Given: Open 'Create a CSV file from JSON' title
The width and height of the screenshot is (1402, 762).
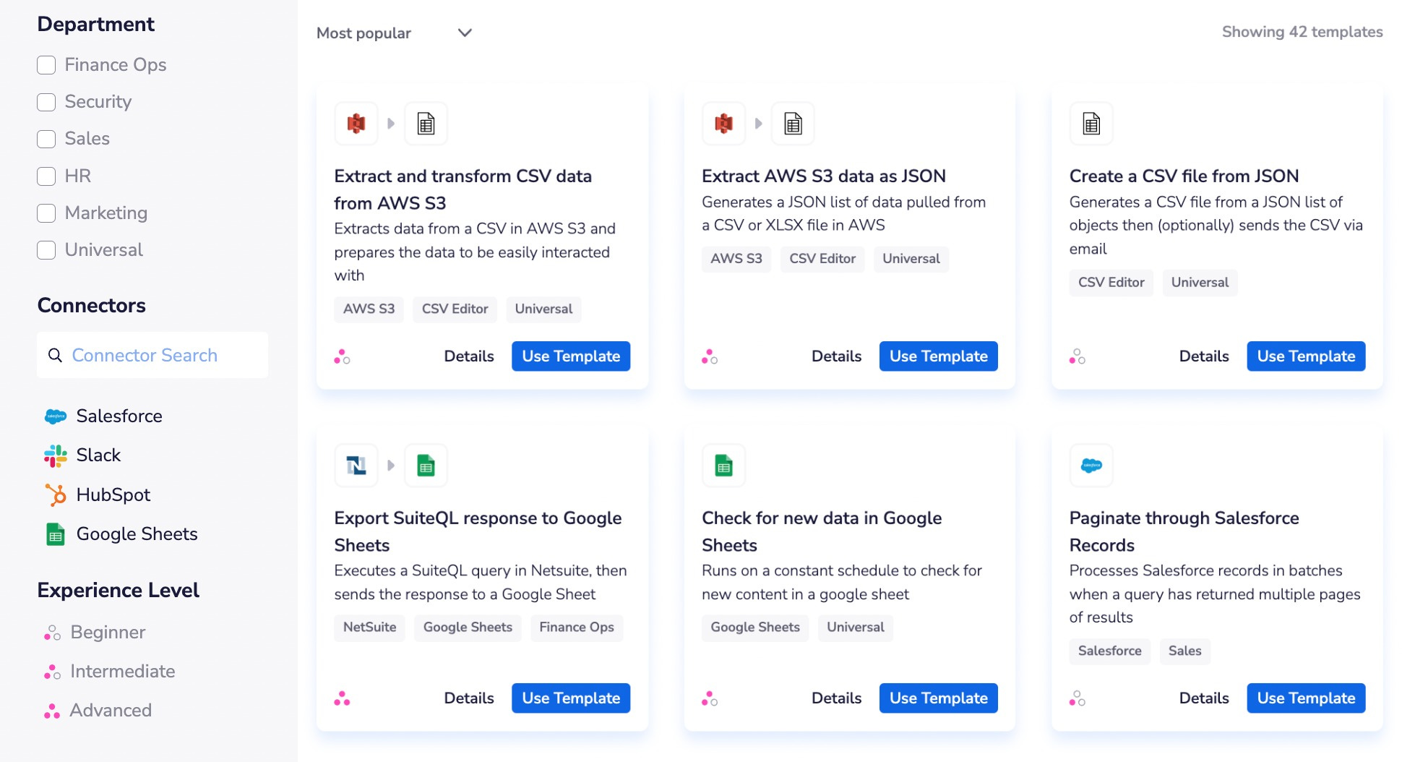Looking at the screenshot, I should click(1184, 176).
